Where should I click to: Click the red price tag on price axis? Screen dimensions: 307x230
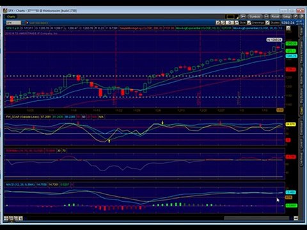(x=291, y=70)
